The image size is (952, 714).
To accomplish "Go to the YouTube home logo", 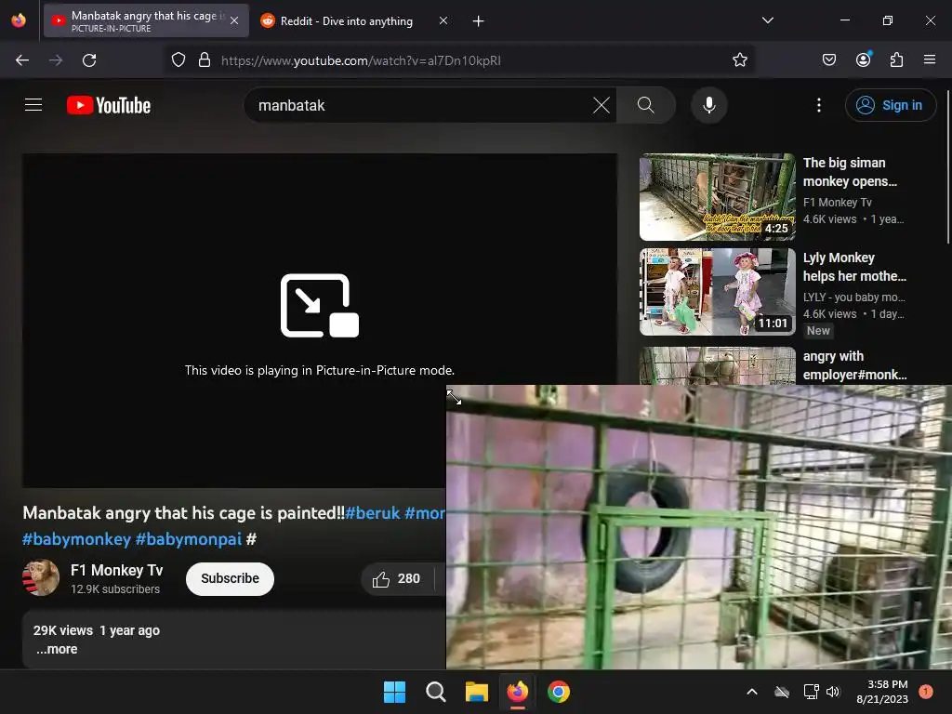I will [x=109, y=105].
